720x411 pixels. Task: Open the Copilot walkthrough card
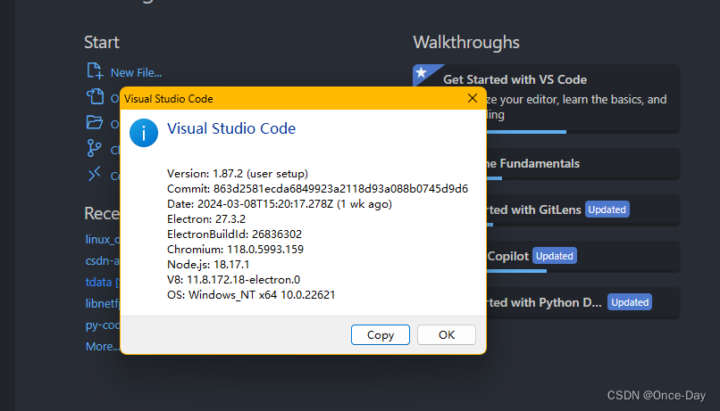(x=583, y=256)
